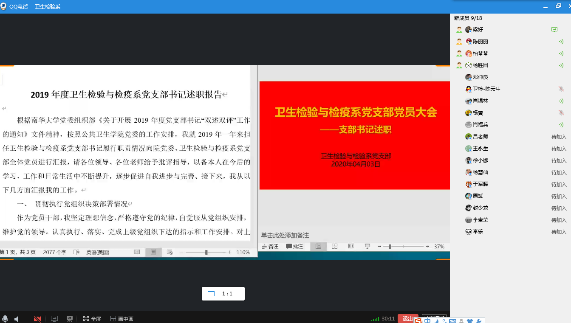Screen dimensions: 571x323
Task: Enter fullscreen with 全屏 button
Action: (x=92, y=319)
